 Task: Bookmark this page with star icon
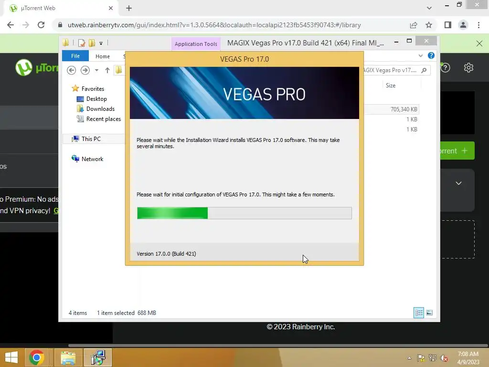click(x=429, y=25)
